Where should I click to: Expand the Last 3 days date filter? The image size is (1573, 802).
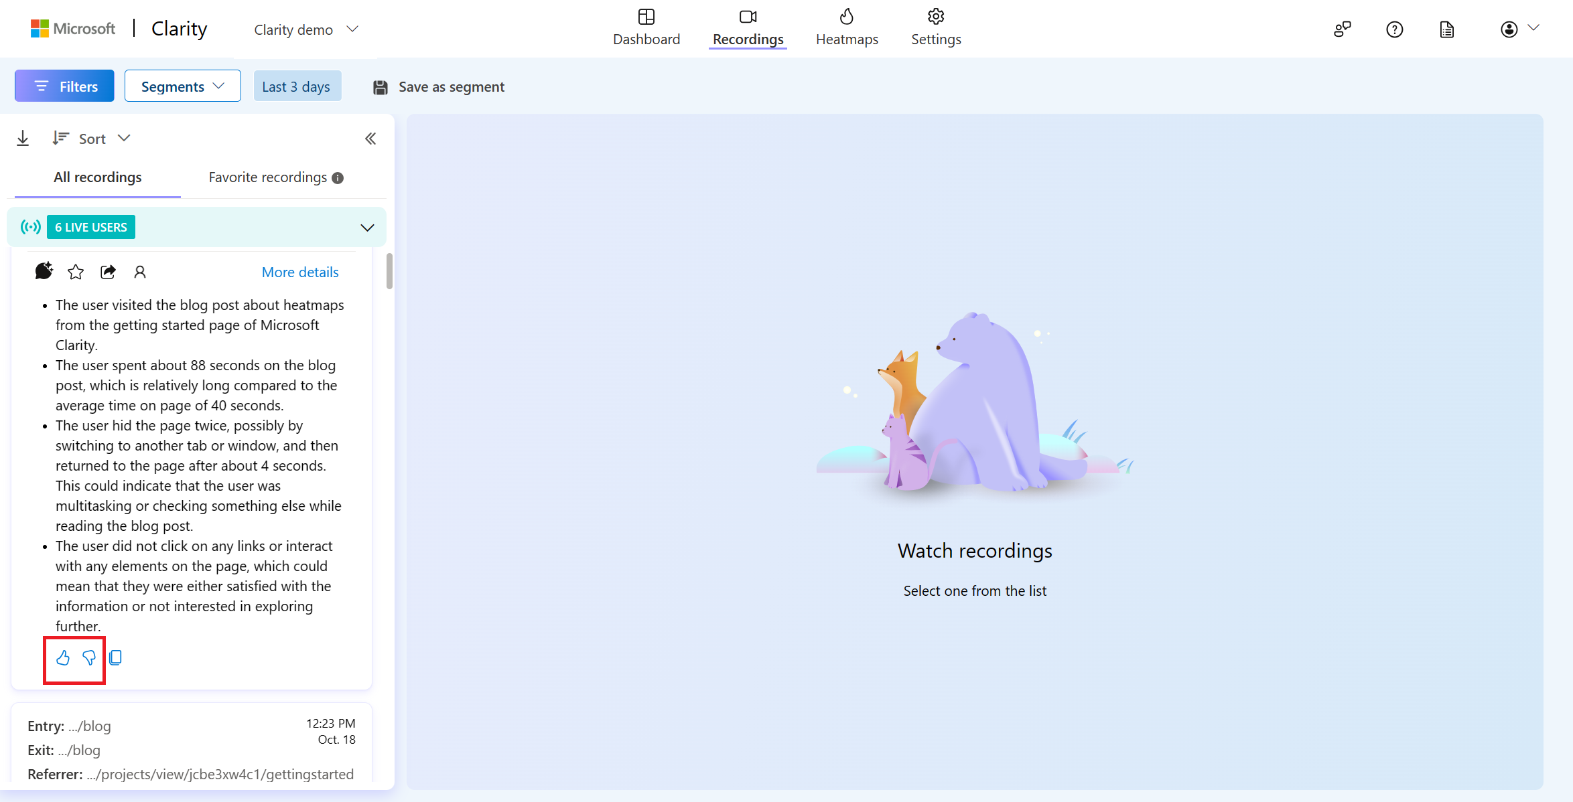tap(295, 87)
